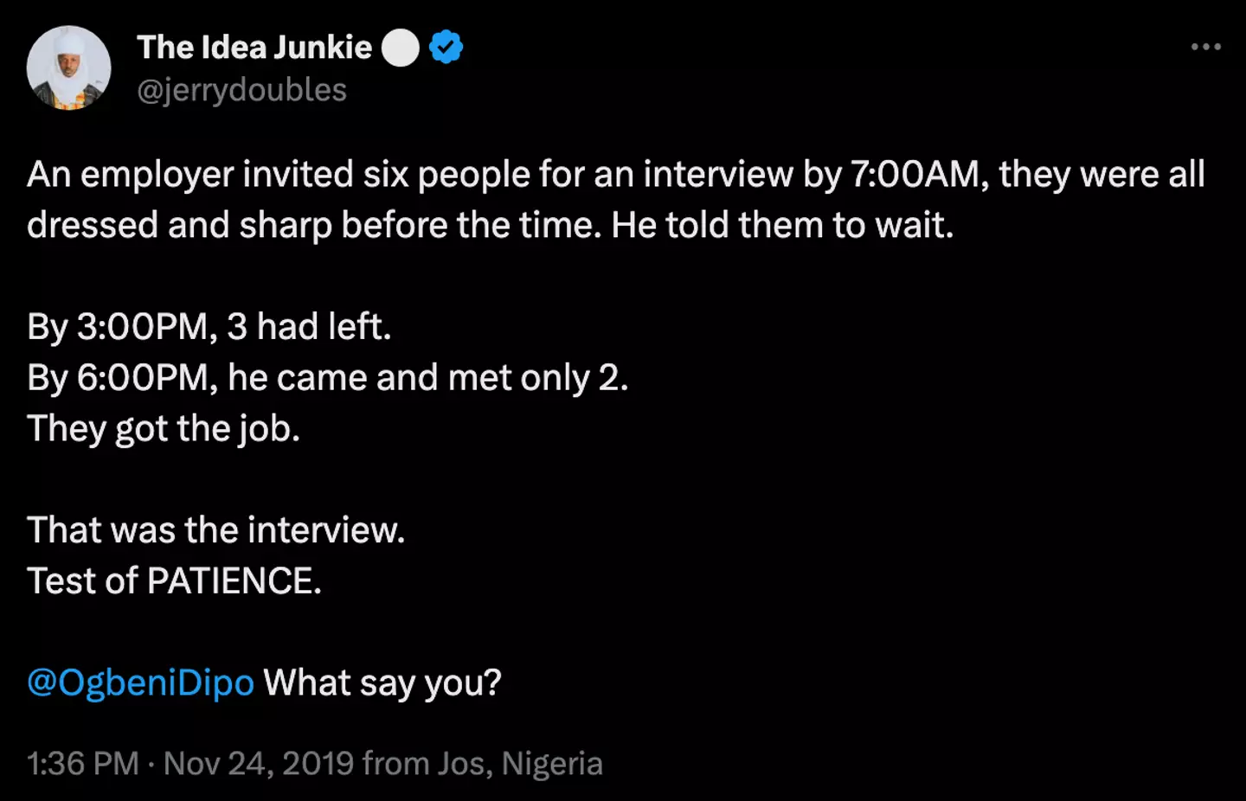Click the 'from Jos, Nigeria' location text

[x=483, y=764]
